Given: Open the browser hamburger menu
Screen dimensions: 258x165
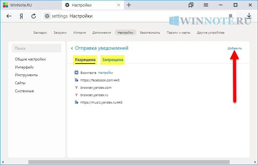Looking at the screenshot, I should pyautogui.click(x=206, y=5).
